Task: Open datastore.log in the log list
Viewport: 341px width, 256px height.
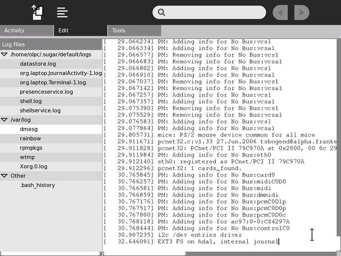Action: pos(38,64)
